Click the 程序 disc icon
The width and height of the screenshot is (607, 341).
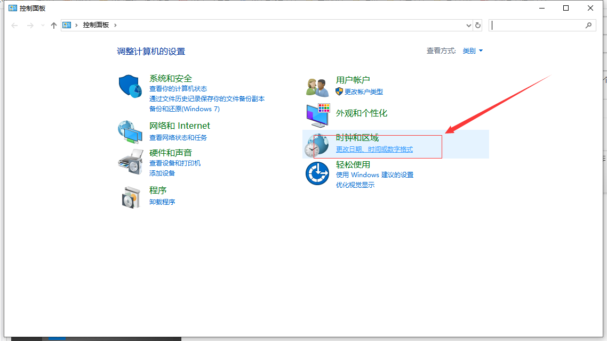[x=131, y=196]
